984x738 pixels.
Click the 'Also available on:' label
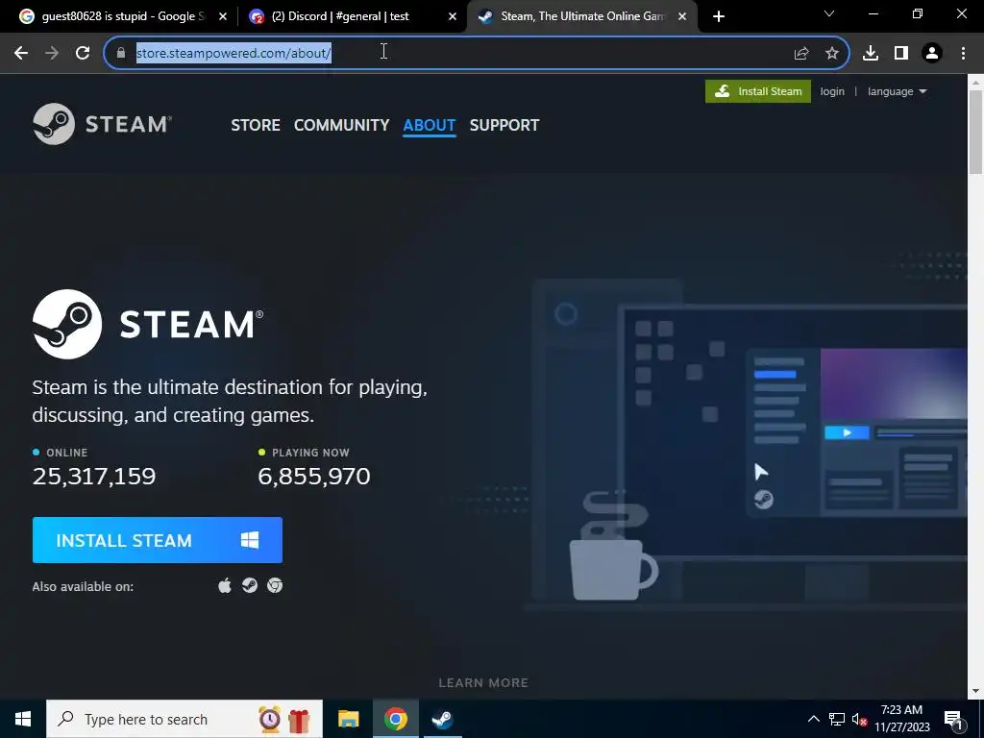tap(83, 587)
